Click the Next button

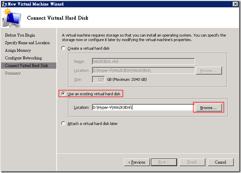click(x=164, y=162)
